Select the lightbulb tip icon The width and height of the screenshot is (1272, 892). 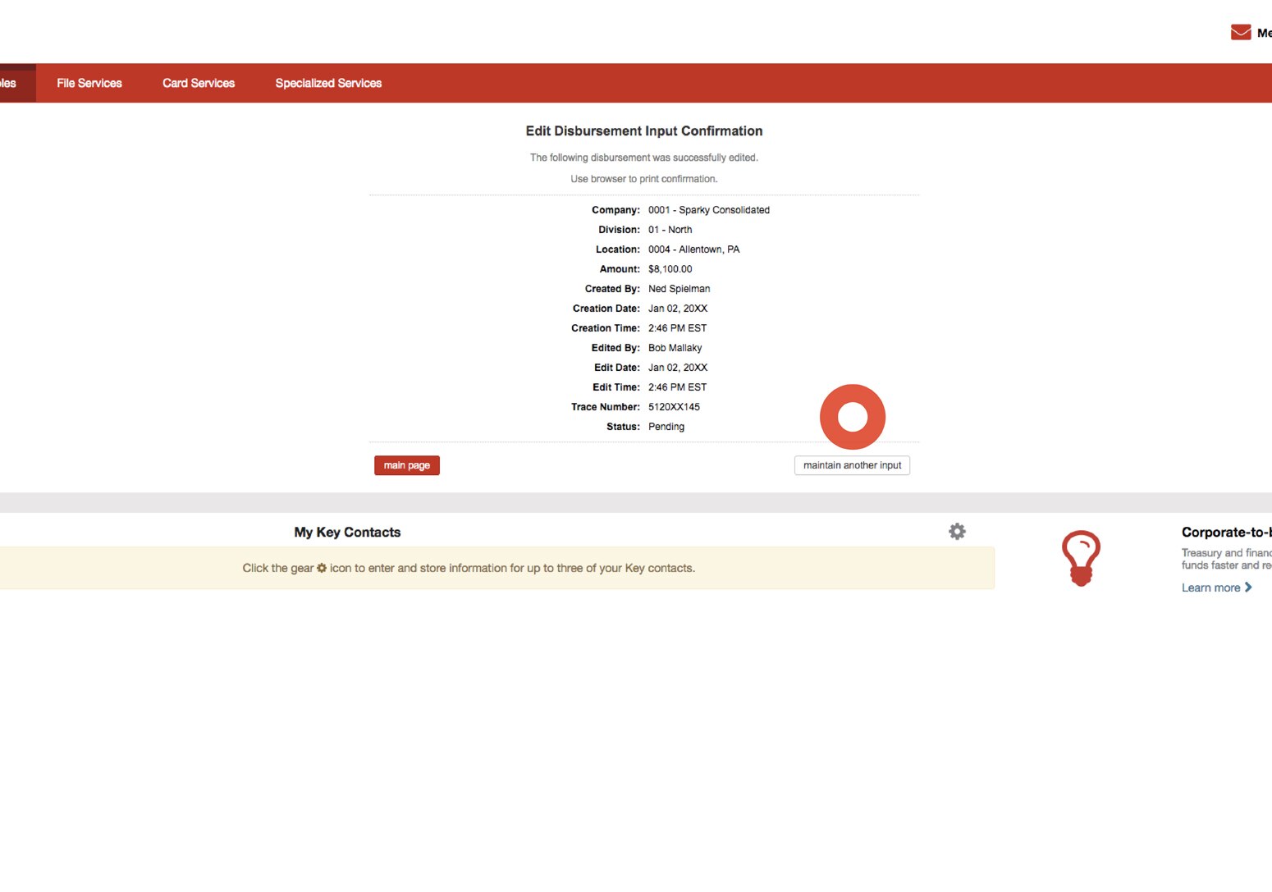click(1081, 558)
